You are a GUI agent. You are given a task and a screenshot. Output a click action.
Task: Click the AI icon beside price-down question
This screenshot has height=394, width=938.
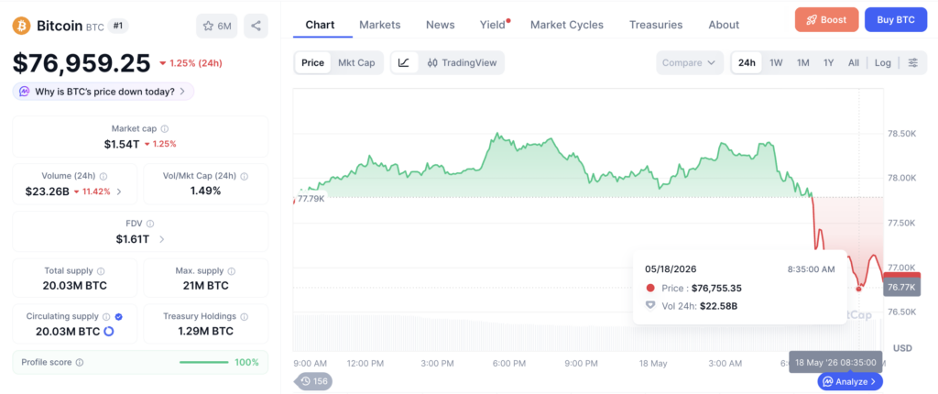click(25, 92)
